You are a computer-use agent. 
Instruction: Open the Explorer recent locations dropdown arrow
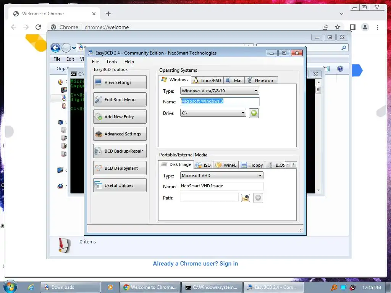[74, 48]
